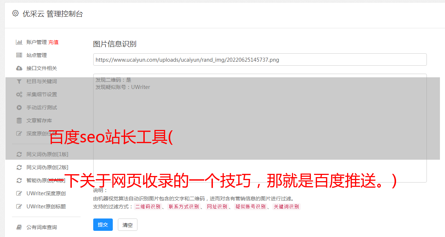Click the 清空 button
Viewport: 445px width, 237px height.
tap(128, 225)
